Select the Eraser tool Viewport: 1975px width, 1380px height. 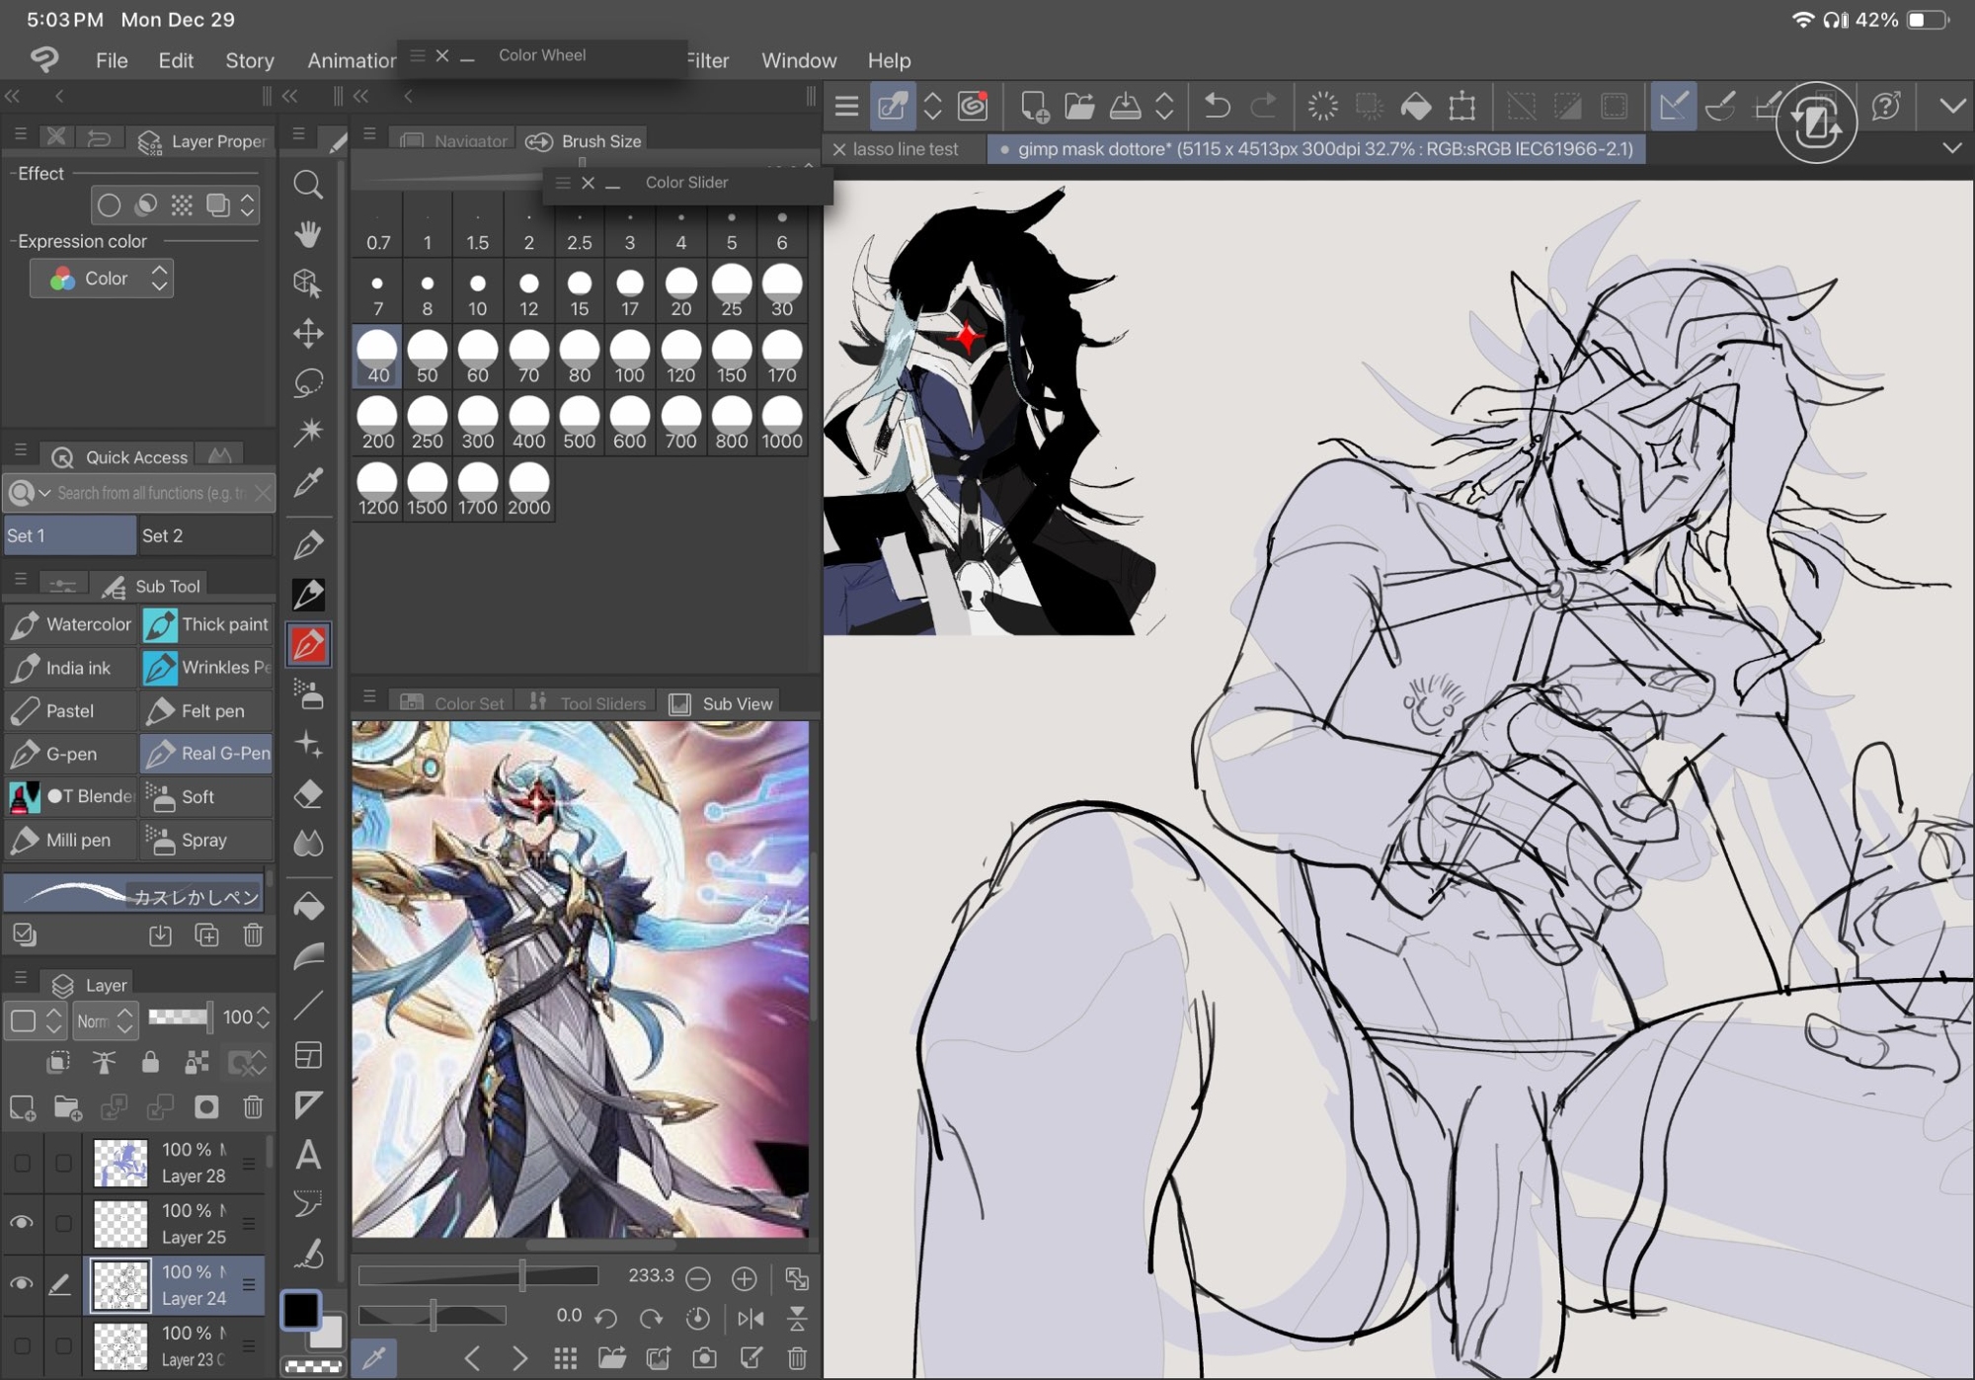click(x=308, y=794)
